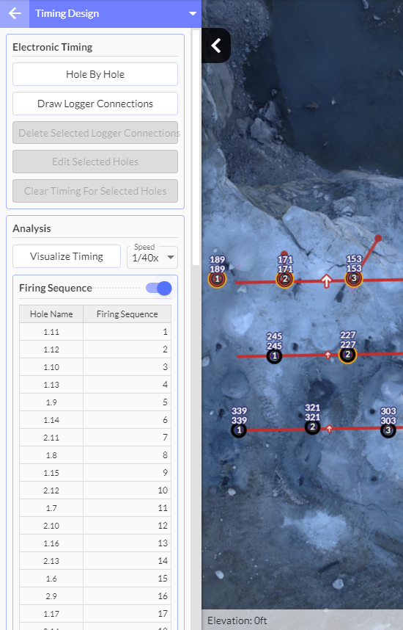Select hole 1.16 row in table
The image size is (403, 630).
95,543
